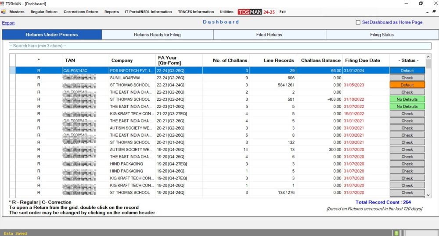
Task: Click Exit in the menu bar
Action: coord(282,12)
